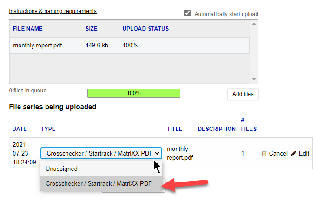This screenshot has height=202, width=316.
Task: Click the UPLOAD STATUS column header
Action: coord(145,29)
